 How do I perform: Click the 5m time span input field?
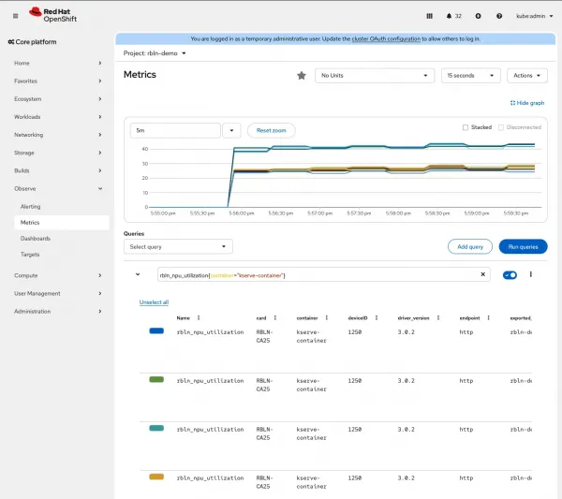point(175,130)
